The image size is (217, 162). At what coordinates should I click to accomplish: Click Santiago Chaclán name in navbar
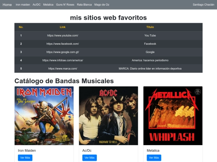point(203,5)
